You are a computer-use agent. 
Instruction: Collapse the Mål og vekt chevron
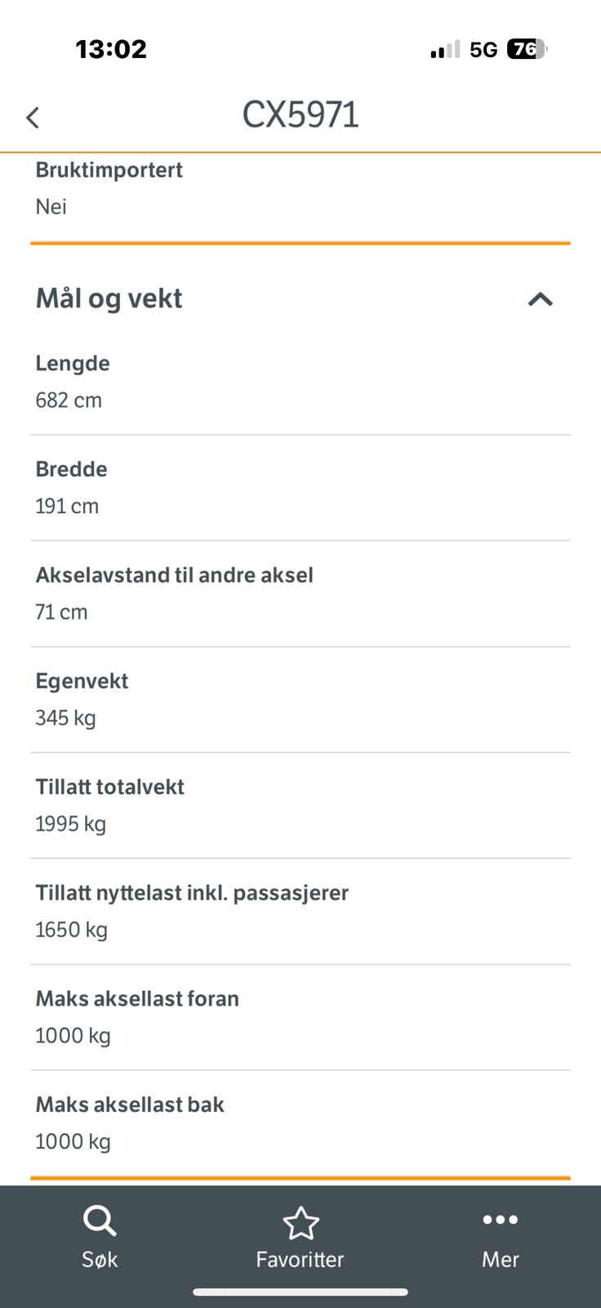[x=540, y=299]
